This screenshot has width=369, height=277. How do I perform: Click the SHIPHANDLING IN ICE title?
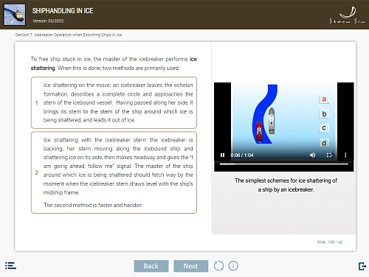tap(63, 11)
